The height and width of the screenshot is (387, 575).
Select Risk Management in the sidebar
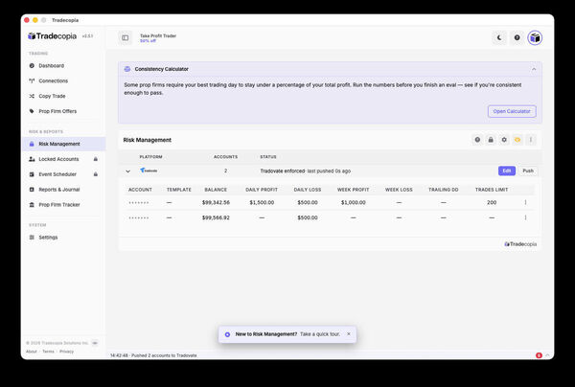point(64,144)
